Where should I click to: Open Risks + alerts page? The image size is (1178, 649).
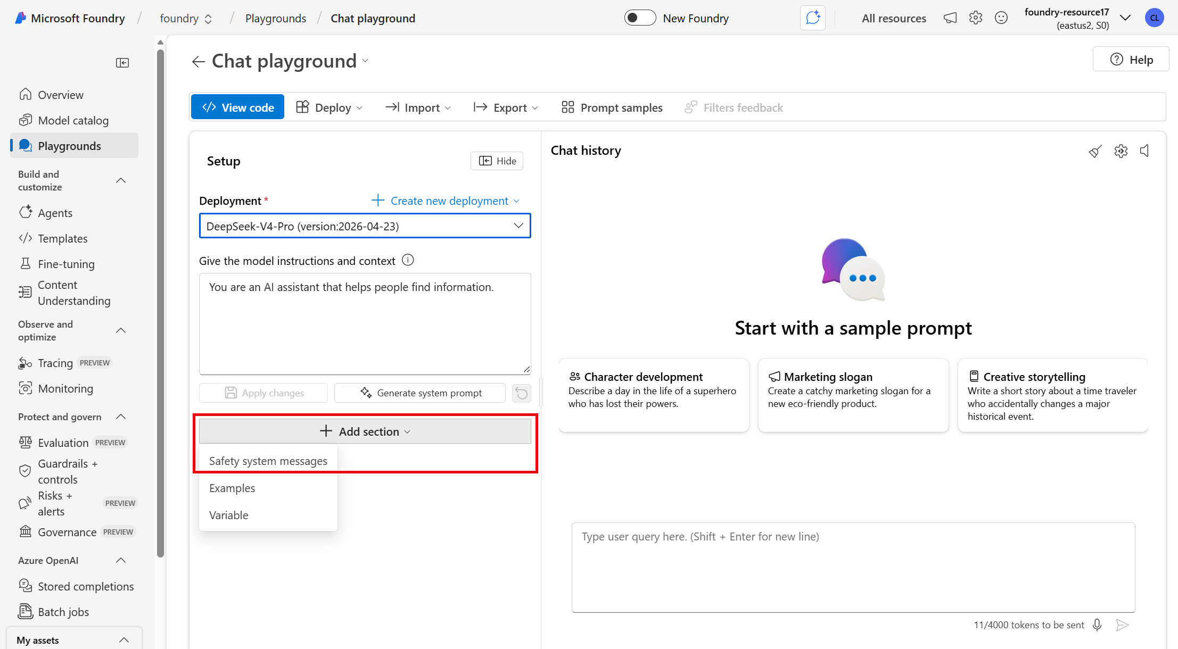[x=75, y=503]
